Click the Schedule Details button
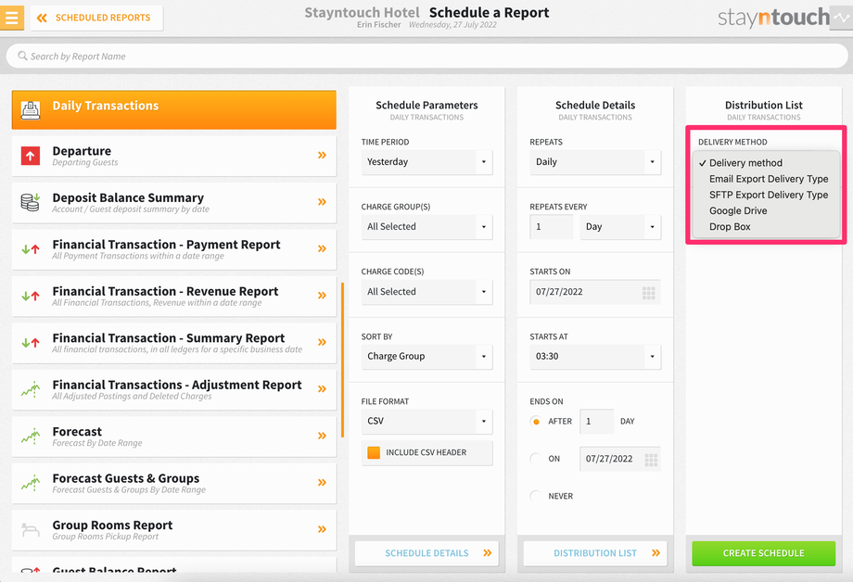 427,553
